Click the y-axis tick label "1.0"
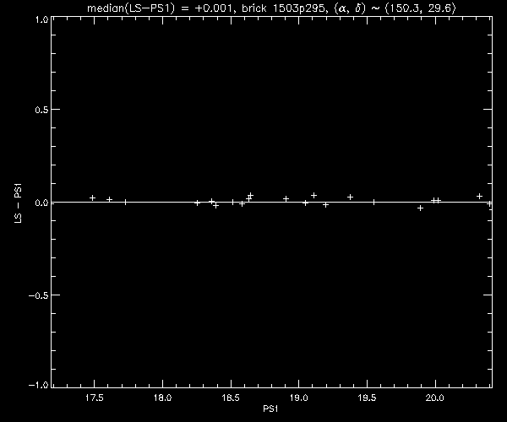507x422 pixels. pyautogui.click(x=41, y=19)
